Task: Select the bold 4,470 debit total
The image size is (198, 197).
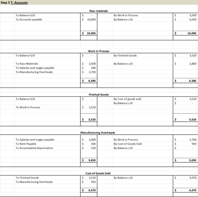Action: tap(92, 190)
